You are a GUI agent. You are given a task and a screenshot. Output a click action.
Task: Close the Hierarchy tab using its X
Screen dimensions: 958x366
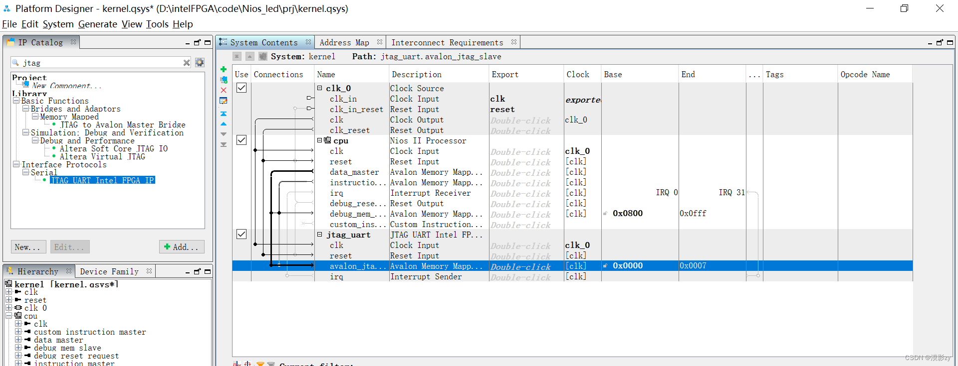tap(69, 271)
